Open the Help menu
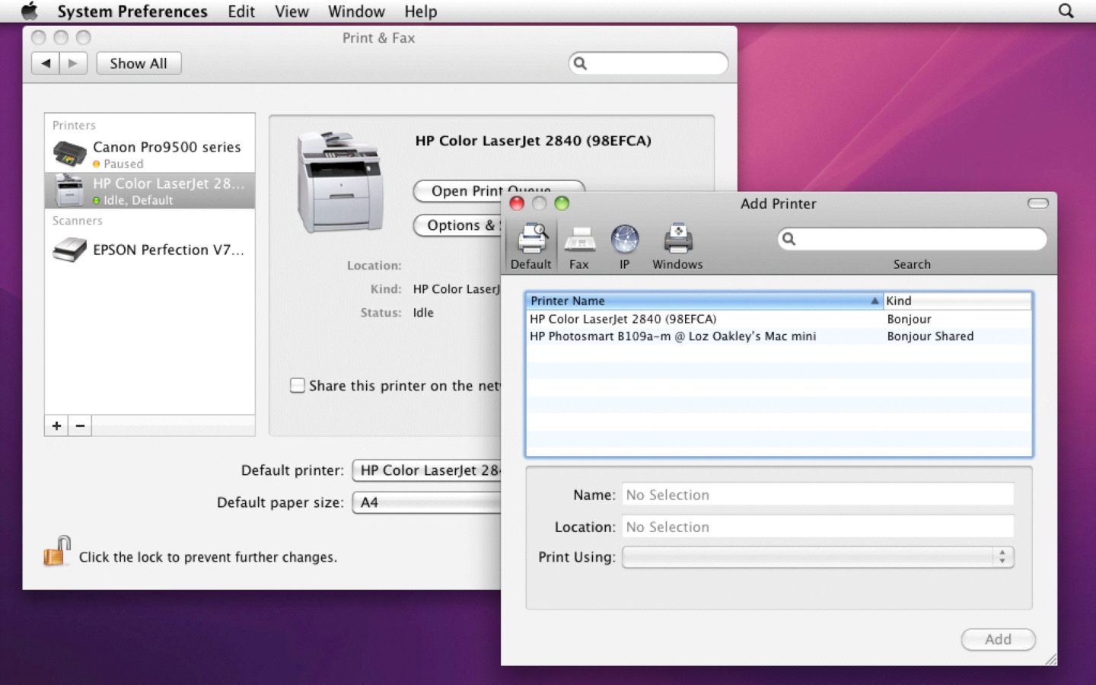 tap(421, 11)
